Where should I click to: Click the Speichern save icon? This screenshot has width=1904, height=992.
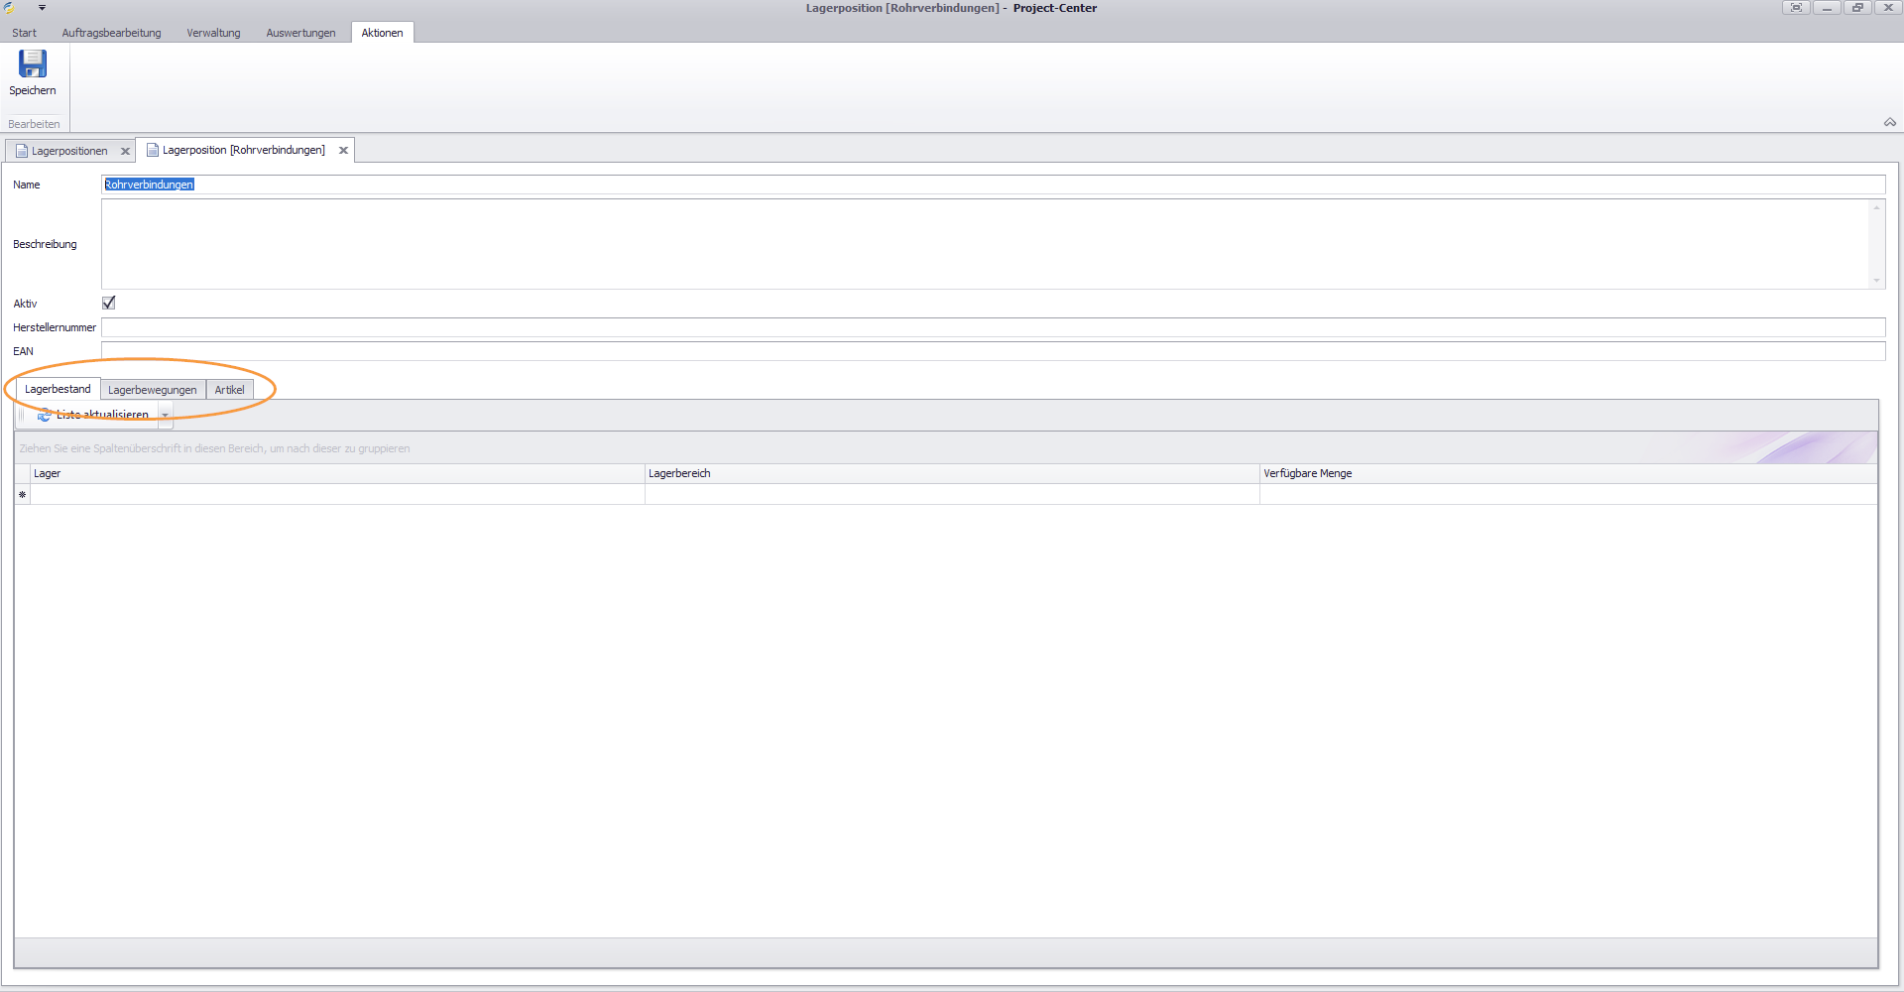coord(33,63)
